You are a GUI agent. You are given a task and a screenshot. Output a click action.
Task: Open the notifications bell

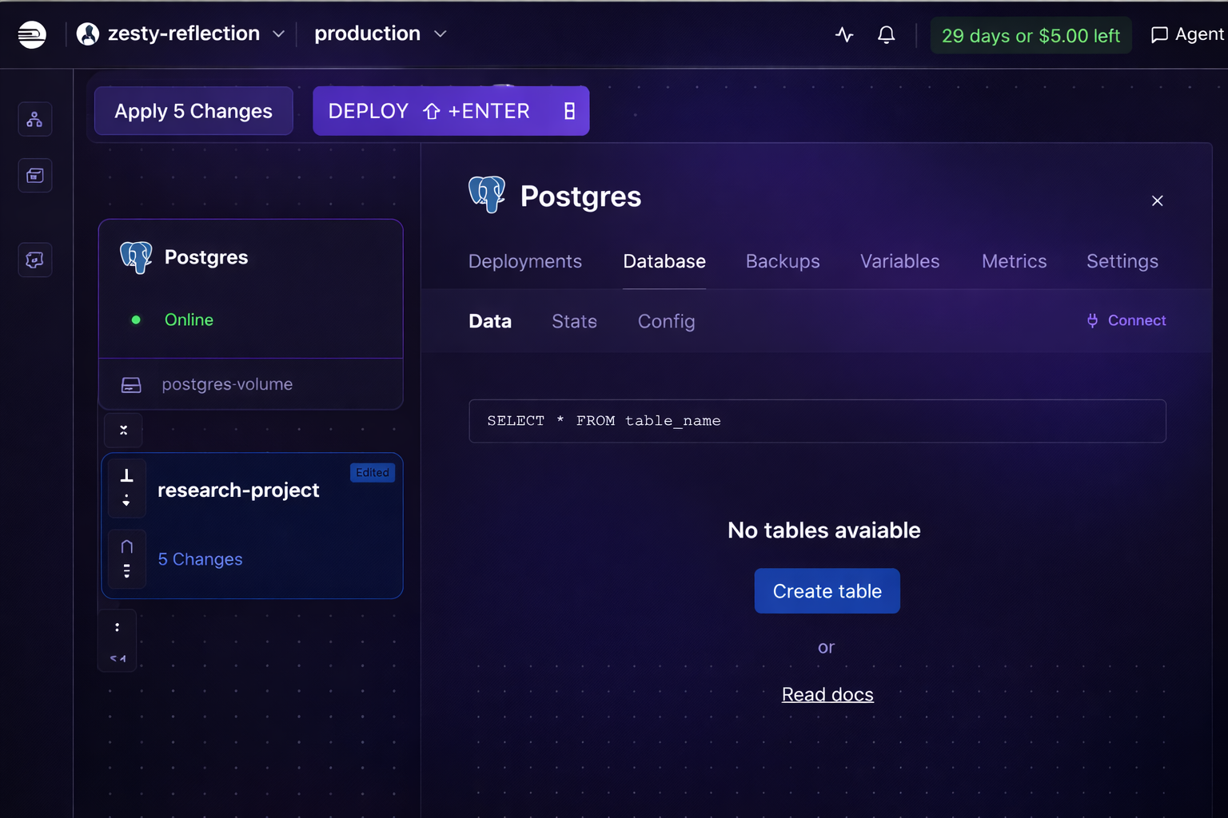tap(886, 34)
